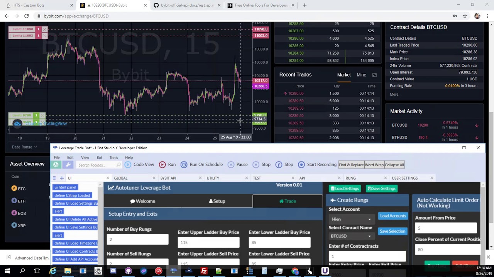The image size is (494, 277).
Task: Select the EOS coin icon in Asset Overview
Action: [x=14, y=213]
